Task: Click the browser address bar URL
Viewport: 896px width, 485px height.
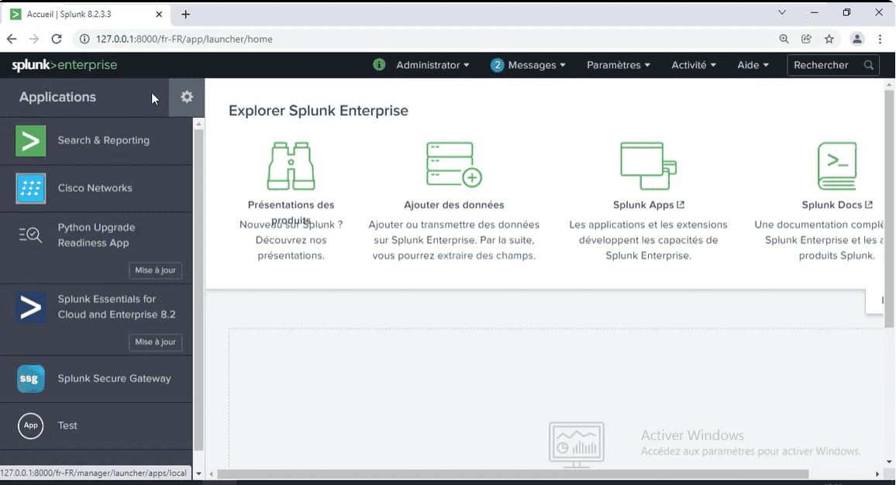Action: [184, 39]
